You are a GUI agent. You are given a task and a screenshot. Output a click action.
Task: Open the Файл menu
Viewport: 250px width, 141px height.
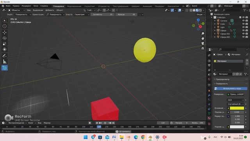(x=8, y=6)
